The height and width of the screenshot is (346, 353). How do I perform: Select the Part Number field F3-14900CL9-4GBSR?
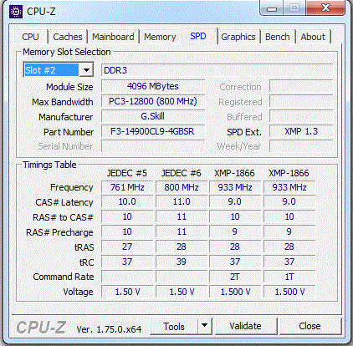coord(153,131)
